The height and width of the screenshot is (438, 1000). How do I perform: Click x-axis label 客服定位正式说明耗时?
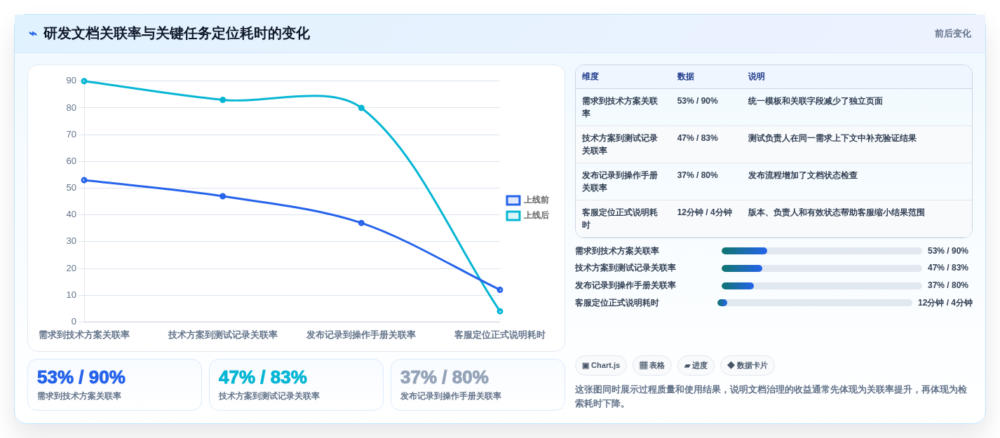click(499, 335)
